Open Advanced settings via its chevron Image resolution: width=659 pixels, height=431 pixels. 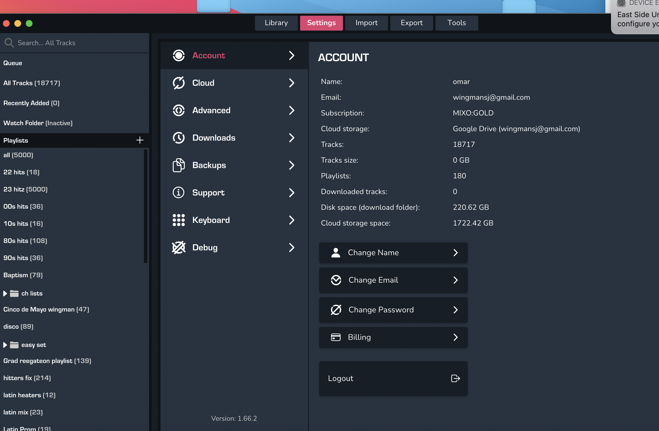(292, 110)
